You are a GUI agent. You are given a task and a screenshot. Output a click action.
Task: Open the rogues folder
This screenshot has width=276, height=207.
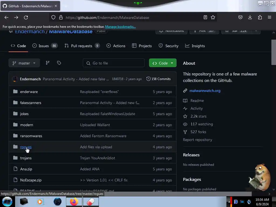point(26,147)
